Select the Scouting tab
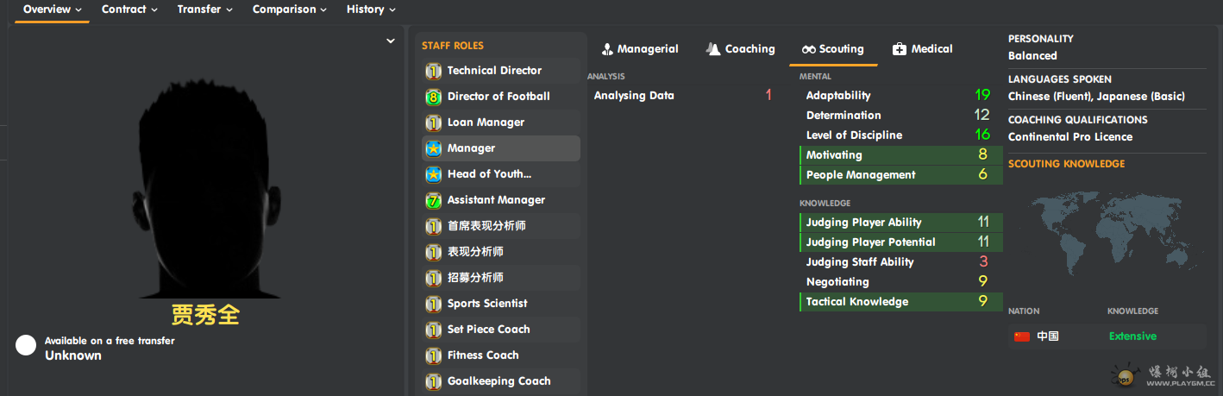The image size is (1223, 396). tap(832, 49)
